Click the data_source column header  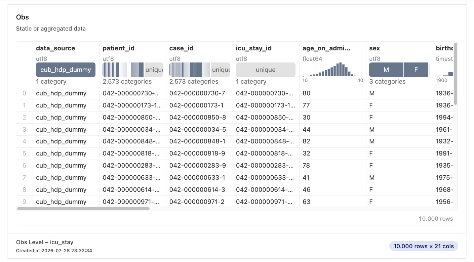[55, 48]
